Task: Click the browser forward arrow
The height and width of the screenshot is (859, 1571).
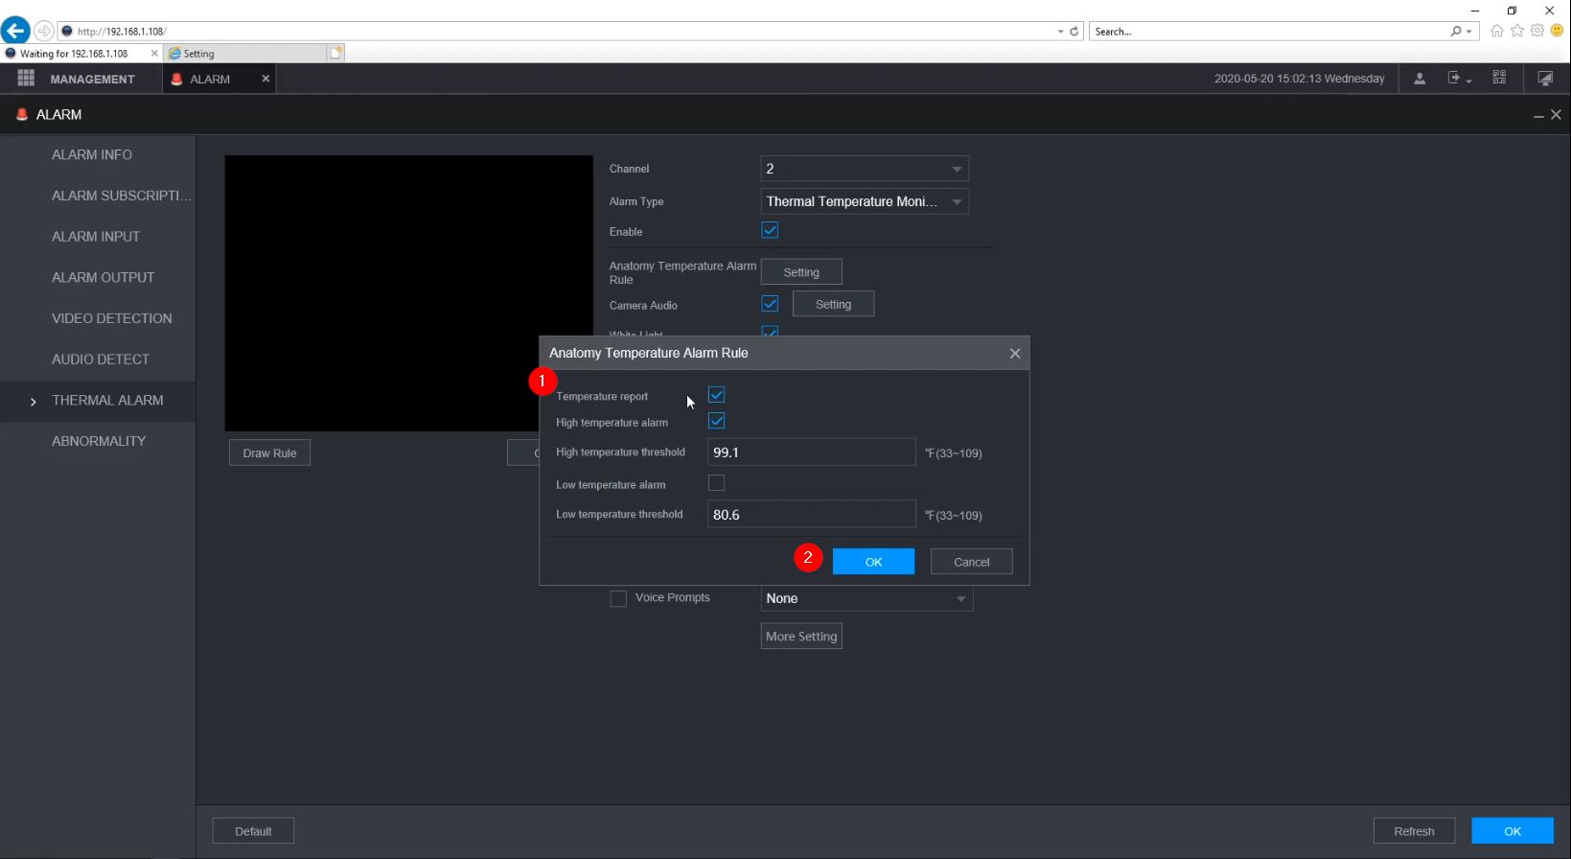Action: (x=44, y=31)
